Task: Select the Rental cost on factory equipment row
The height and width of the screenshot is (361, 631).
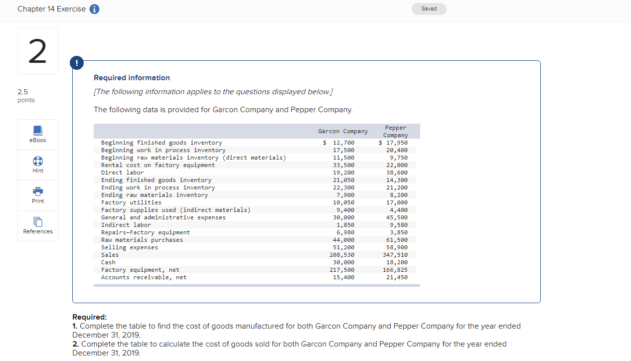Action: coord(257,165)
